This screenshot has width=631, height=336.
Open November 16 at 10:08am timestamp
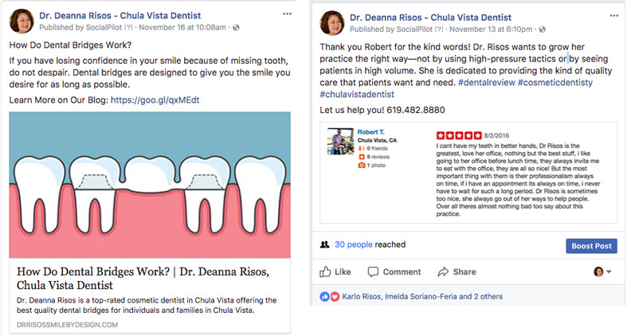pos(182,27)
